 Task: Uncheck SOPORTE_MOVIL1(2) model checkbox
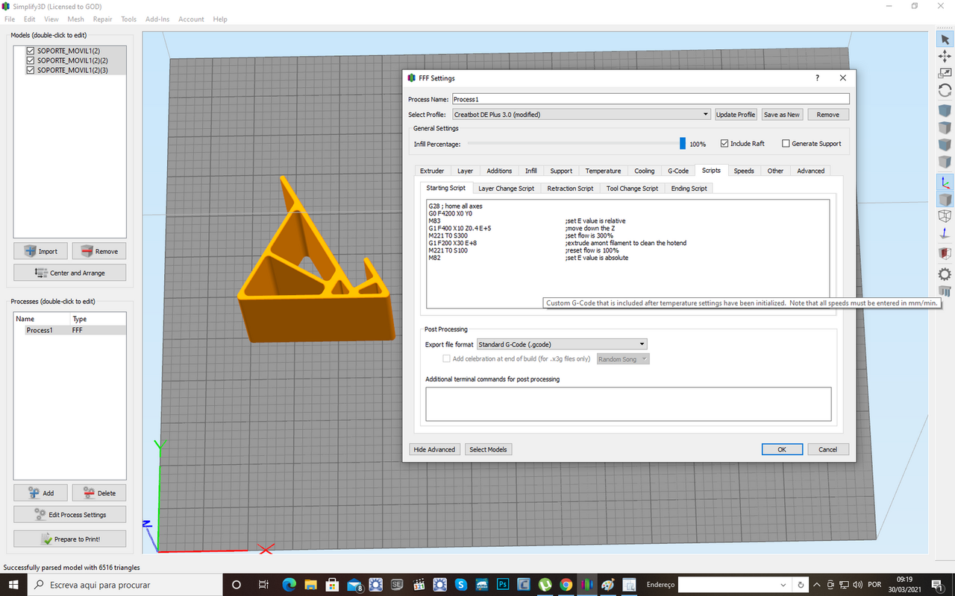tap(31, 51)
